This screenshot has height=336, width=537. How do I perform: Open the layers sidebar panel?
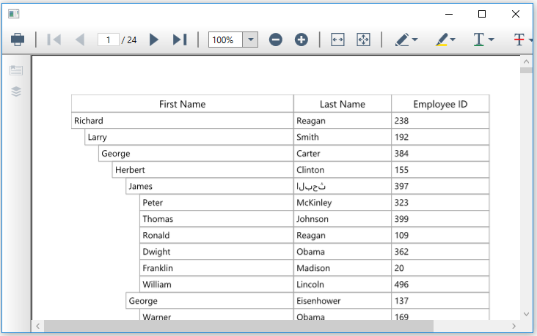(16, 92)
